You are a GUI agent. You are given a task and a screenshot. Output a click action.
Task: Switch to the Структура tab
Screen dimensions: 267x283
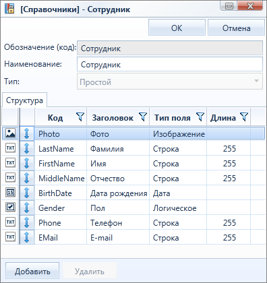(24, 100)
